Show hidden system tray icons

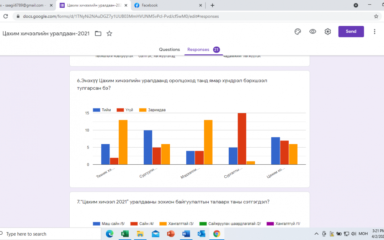[x=316, y=234]
